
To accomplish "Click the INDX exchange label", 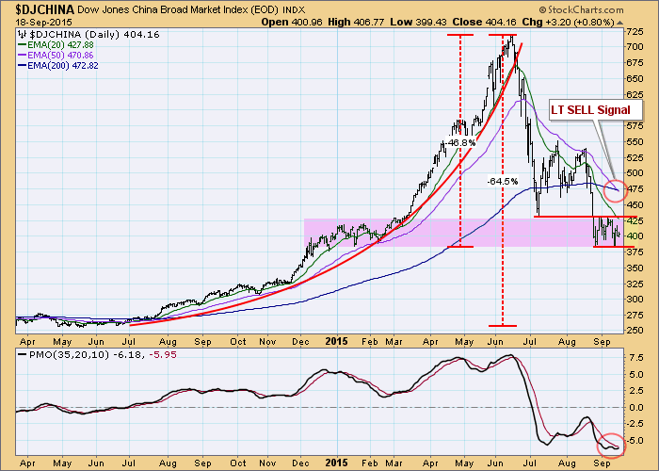I will 294,9.
